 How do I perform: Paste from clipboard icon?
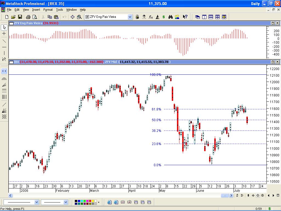(56, 17)
